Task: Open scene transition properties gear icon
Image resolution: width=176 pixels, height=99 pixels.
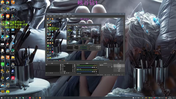Action: click(x=112, y=67)
